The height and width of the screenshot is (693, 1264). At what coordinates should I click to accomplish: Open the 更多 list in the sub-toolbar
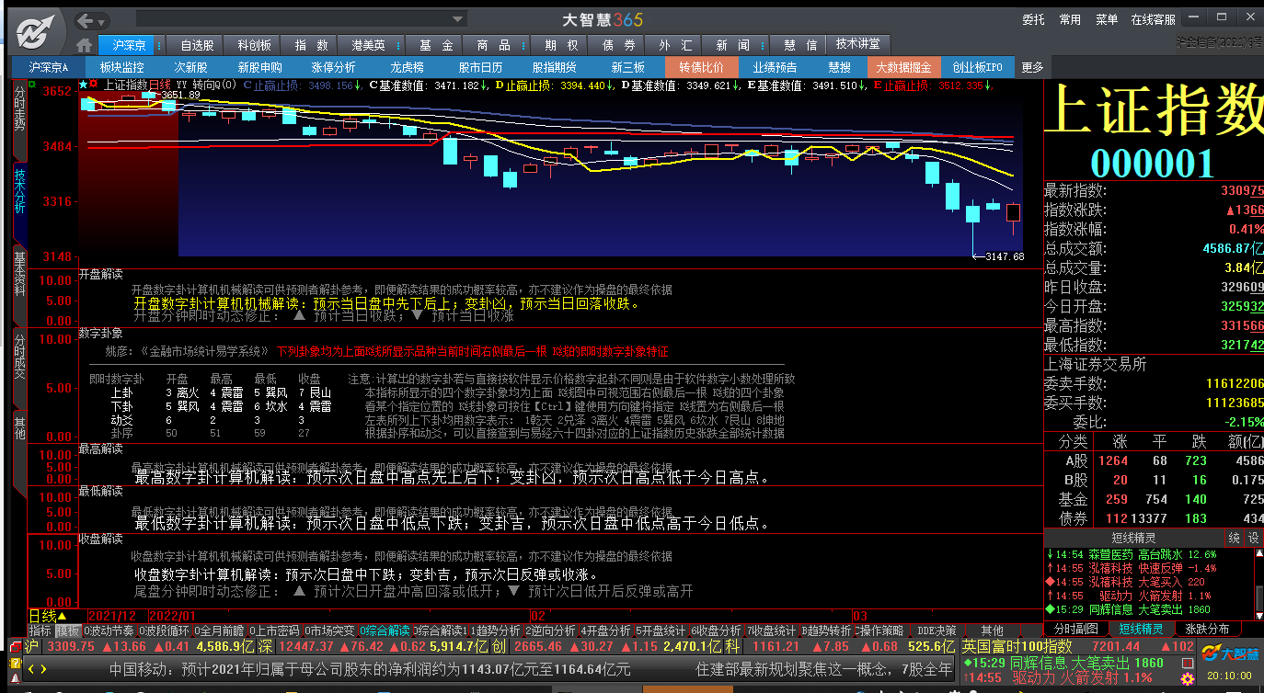pos(1032,67)
